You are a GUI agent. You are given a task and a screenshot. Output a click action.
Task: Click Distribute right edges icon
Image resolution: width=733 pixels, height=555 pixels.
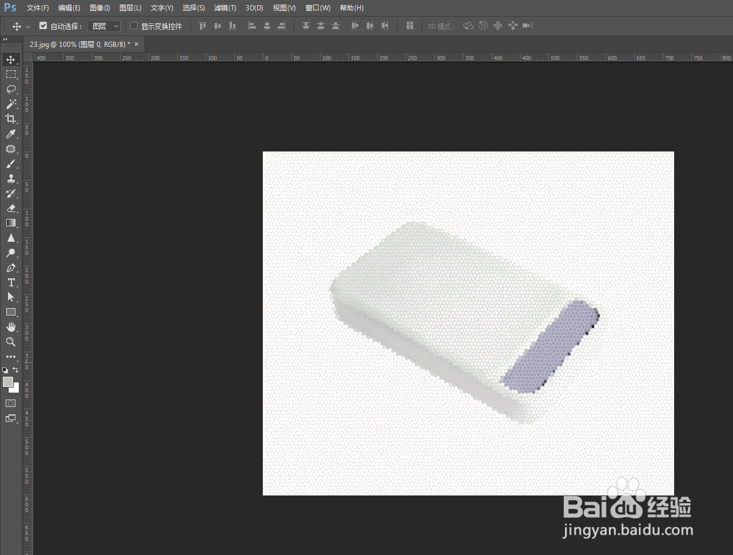[x=385, y=26]
